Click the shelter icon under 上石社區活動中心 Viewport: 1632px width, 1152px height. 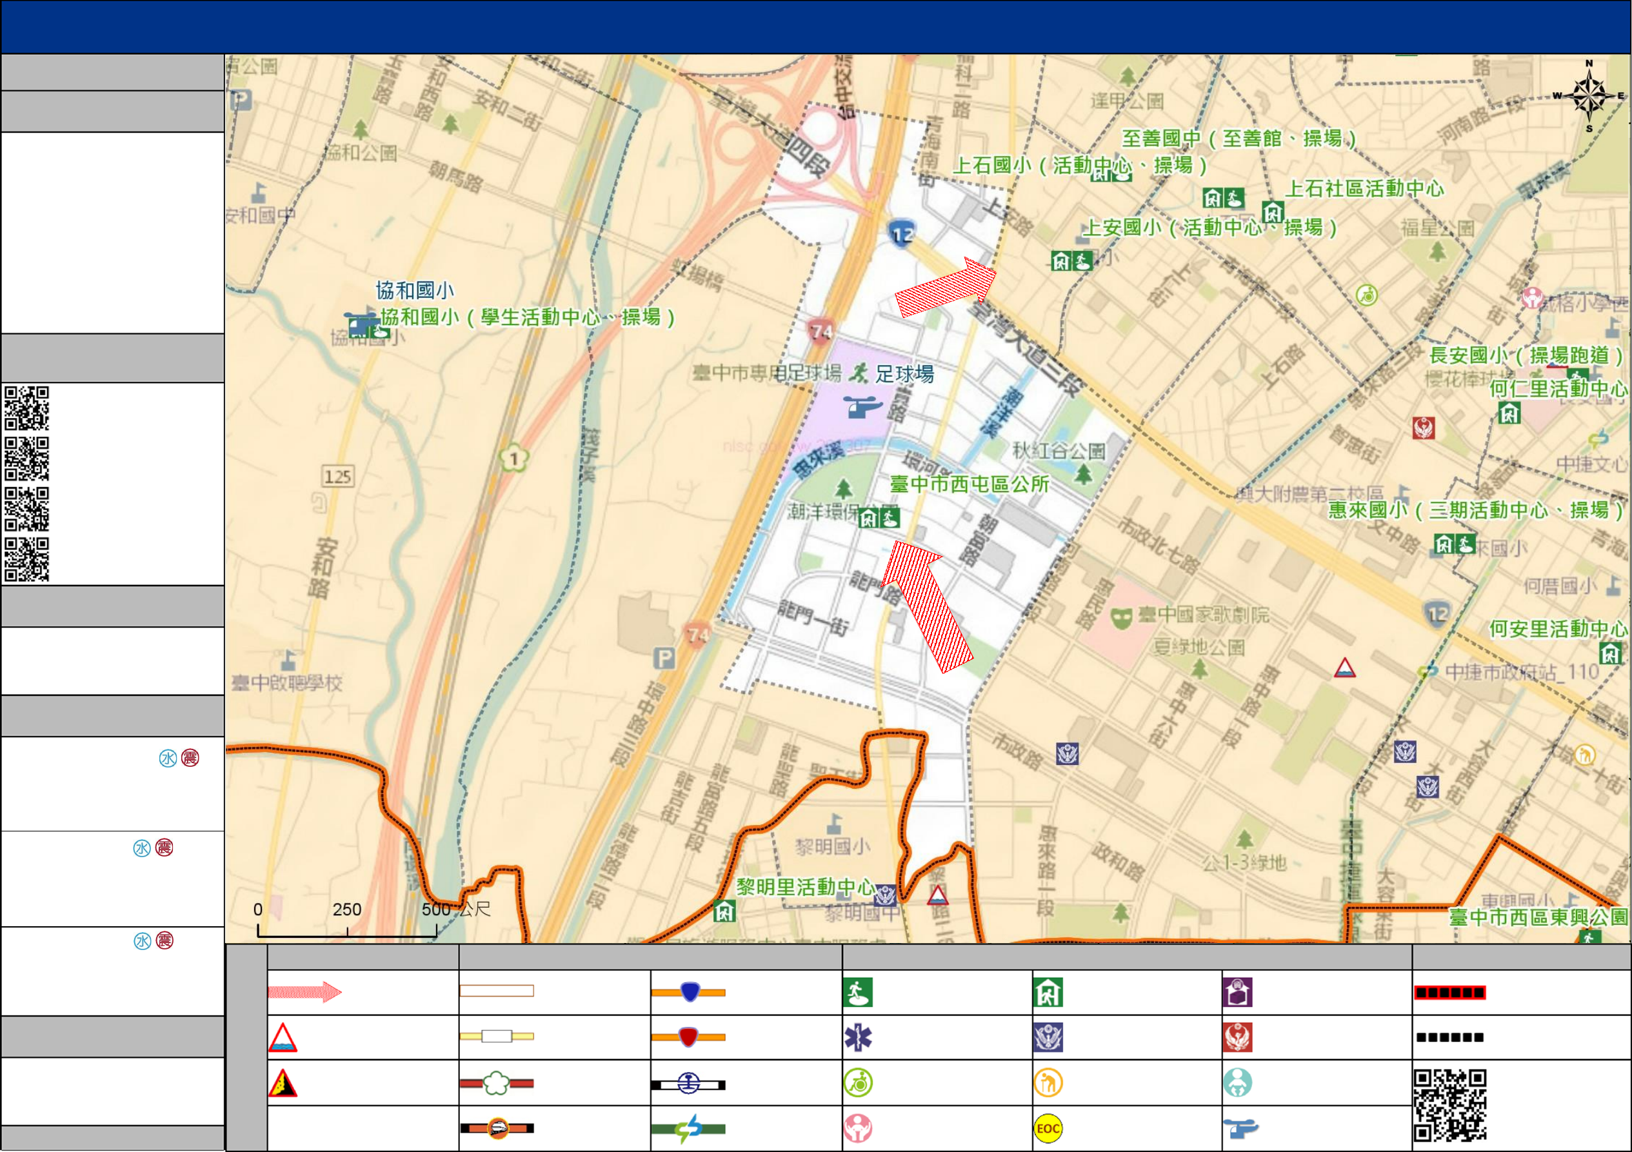coord(1272,212)
